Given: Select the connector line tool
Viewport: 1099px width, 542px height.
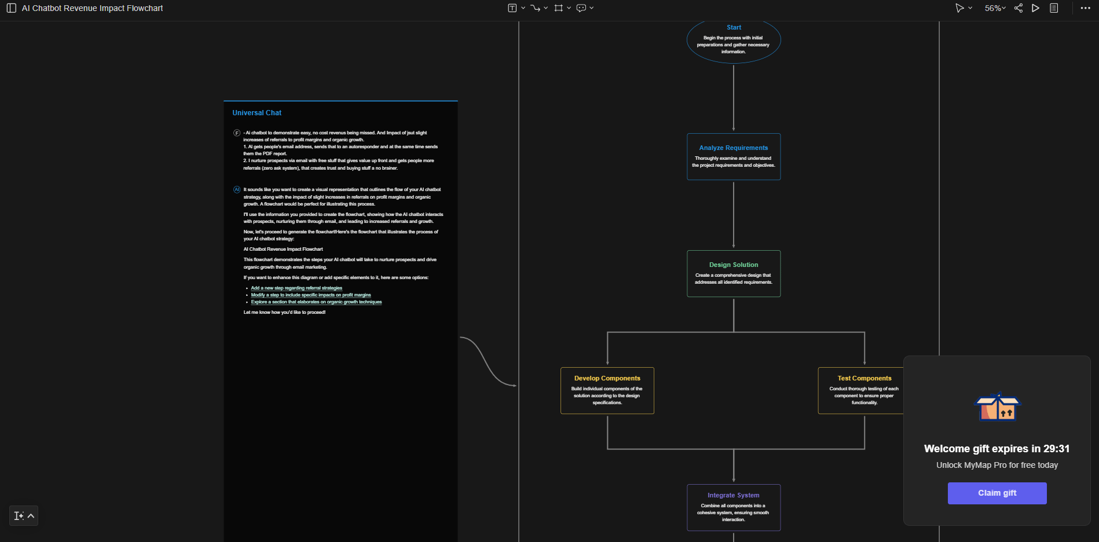Looking at the screenshot, I should point(536,8).
